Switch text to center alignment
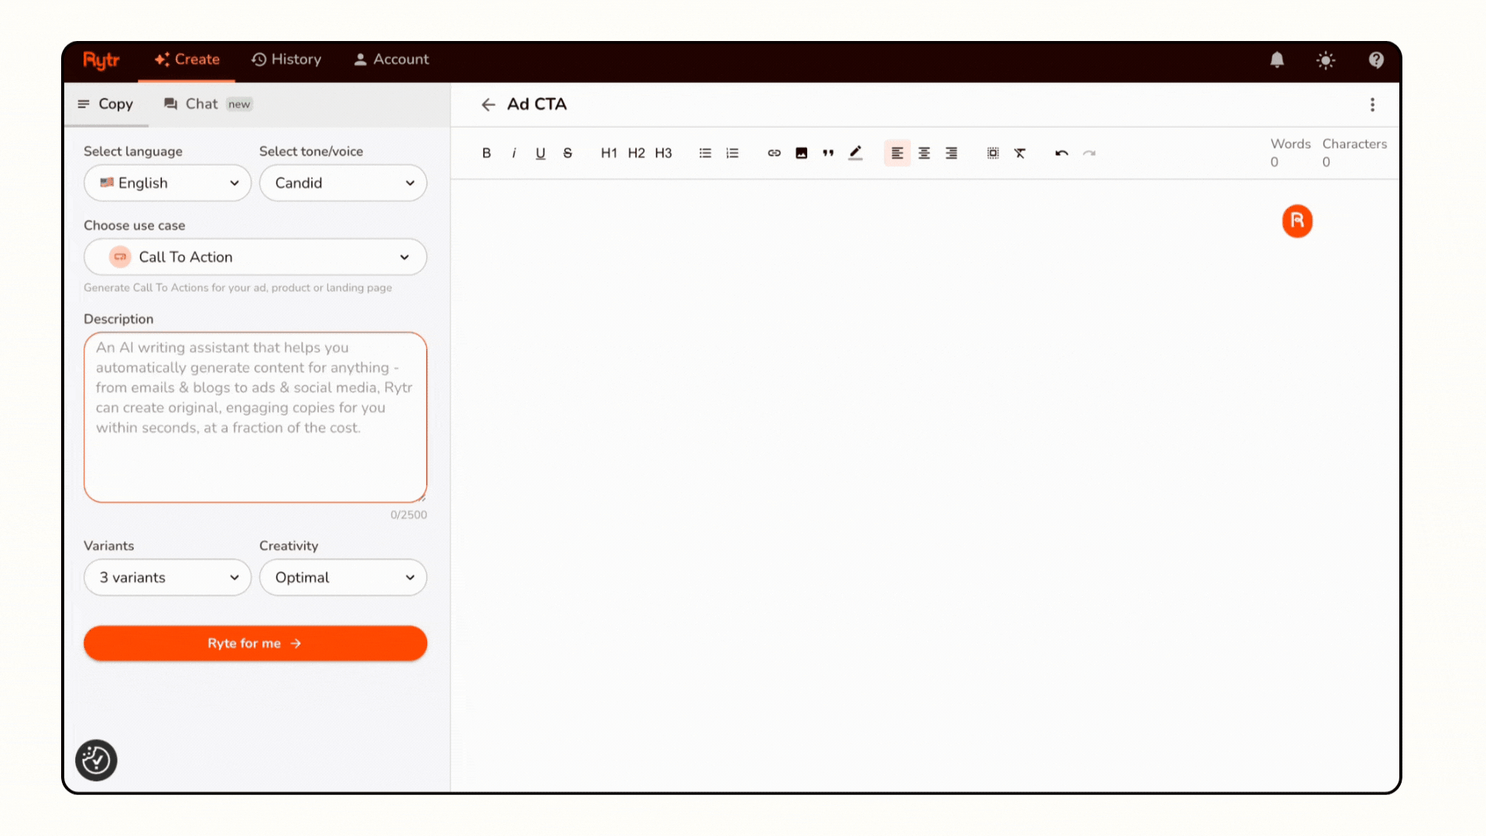 (x=924, y=152)
